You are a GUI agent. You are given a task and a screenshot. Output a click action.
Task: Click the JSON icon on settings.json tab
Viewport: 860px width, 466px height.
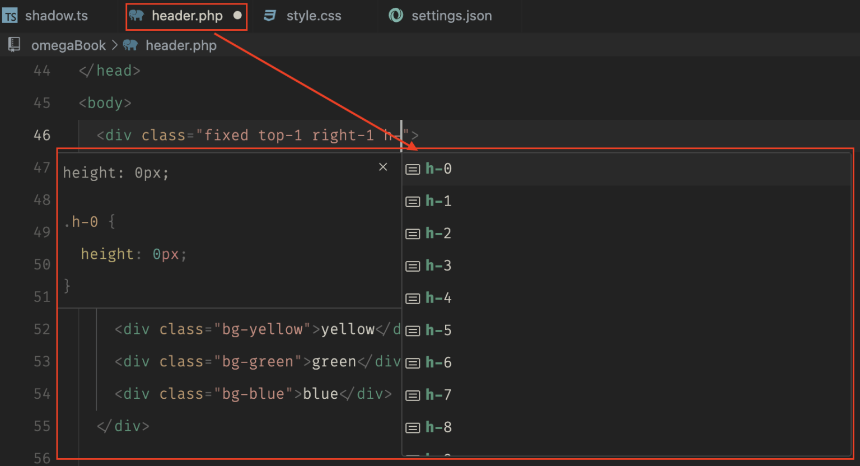pyautogui.click(x=396, y=15)
